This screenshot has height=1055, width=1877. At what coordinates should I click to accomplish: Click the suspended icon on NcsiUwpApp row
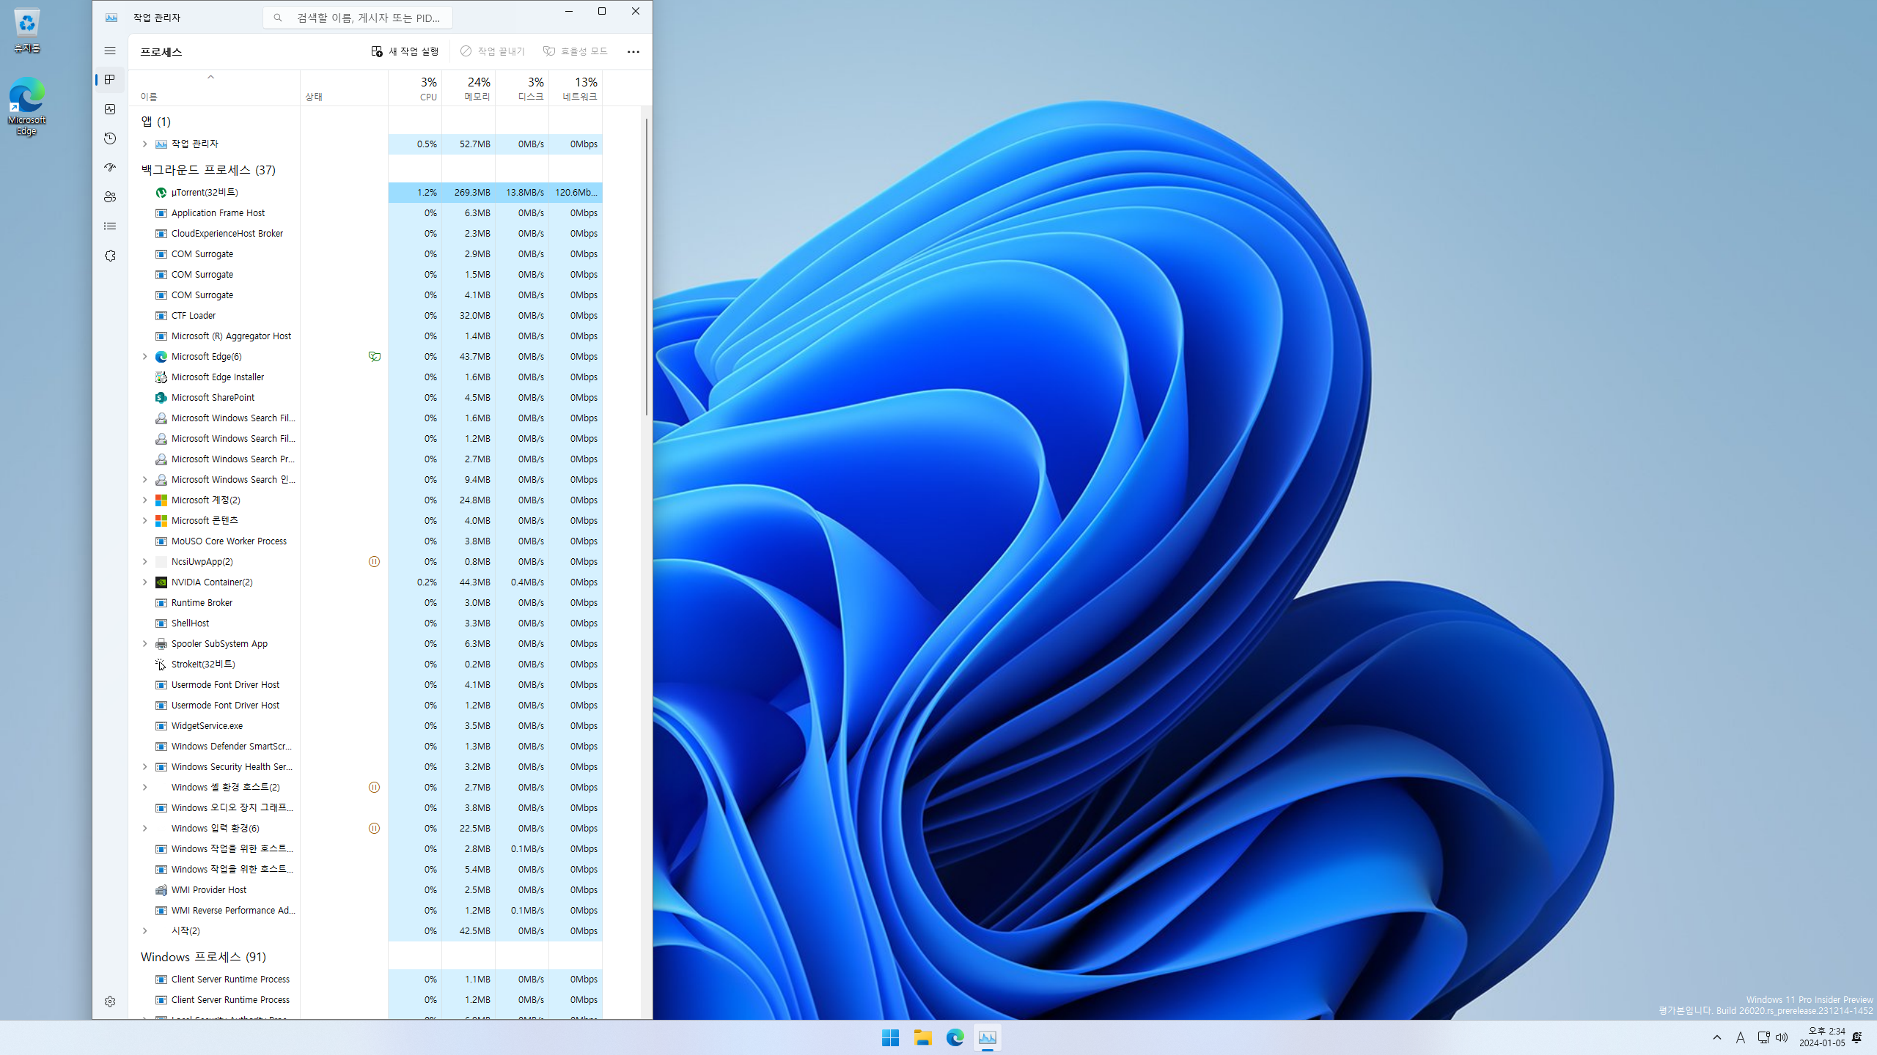[x=374, y=561]
